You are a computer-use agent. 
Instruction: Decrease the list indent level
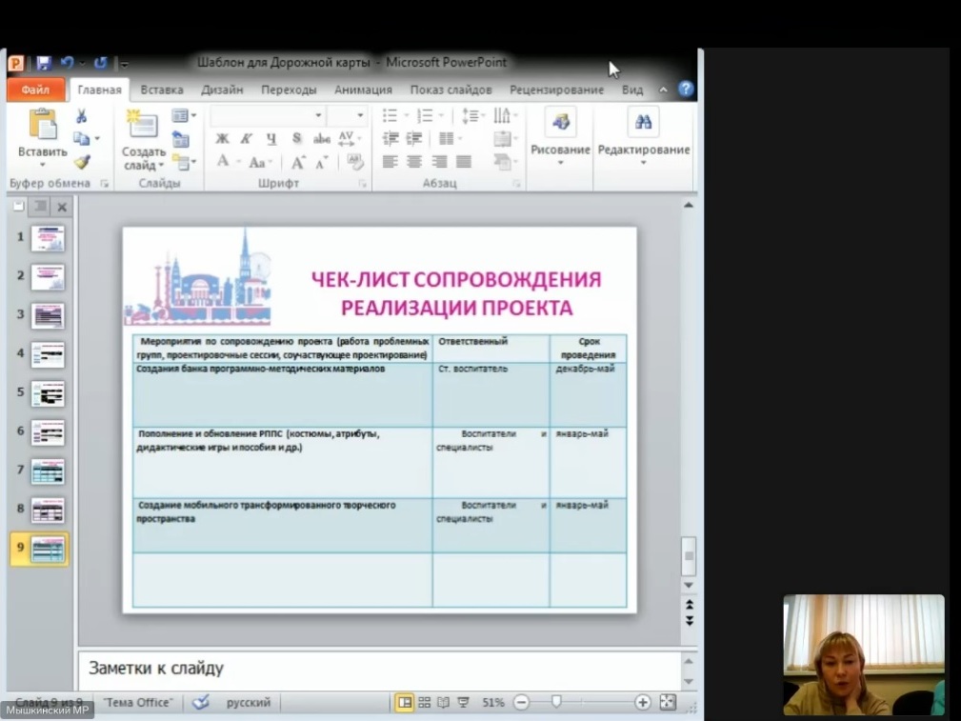(x=390, y=138)
